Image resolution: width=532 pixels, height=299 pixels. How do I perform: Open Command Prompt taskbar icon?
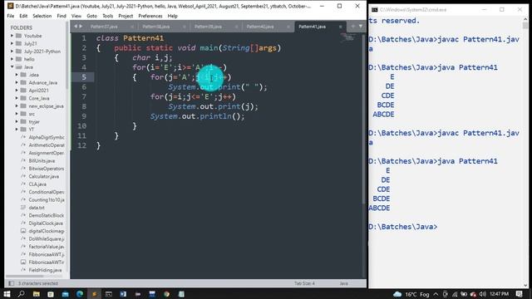109,294
